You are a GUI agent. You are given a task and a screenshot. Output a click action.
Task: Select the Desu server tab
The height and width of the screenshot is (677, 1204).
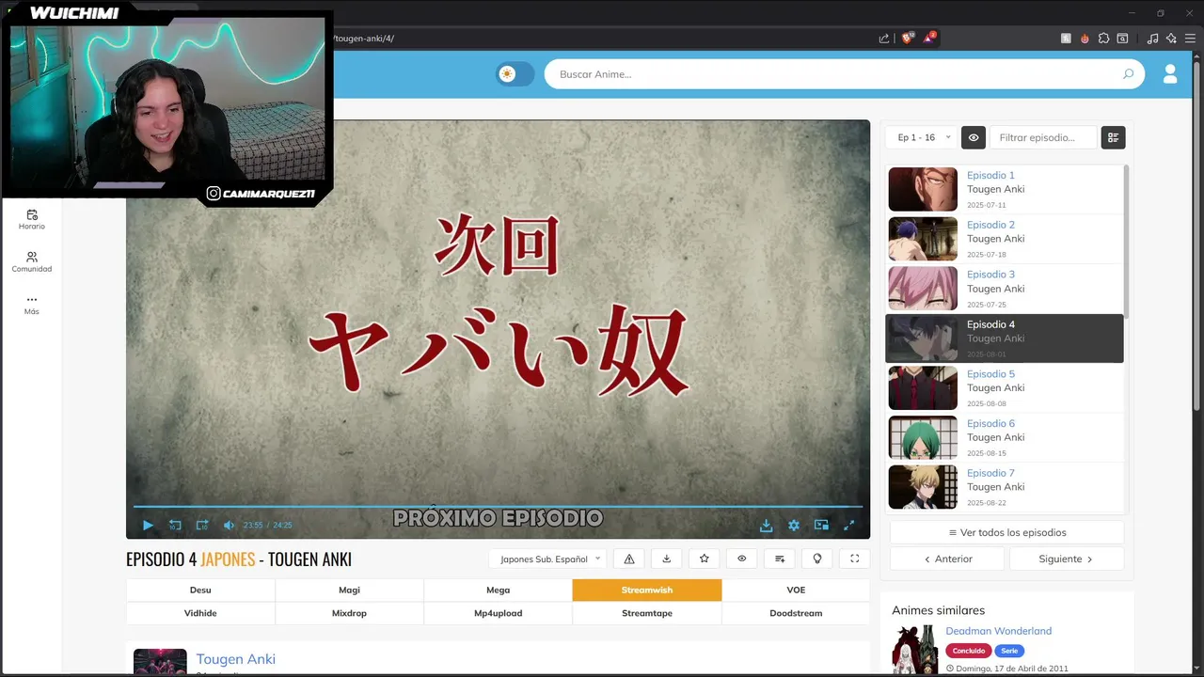pos(200,590)
